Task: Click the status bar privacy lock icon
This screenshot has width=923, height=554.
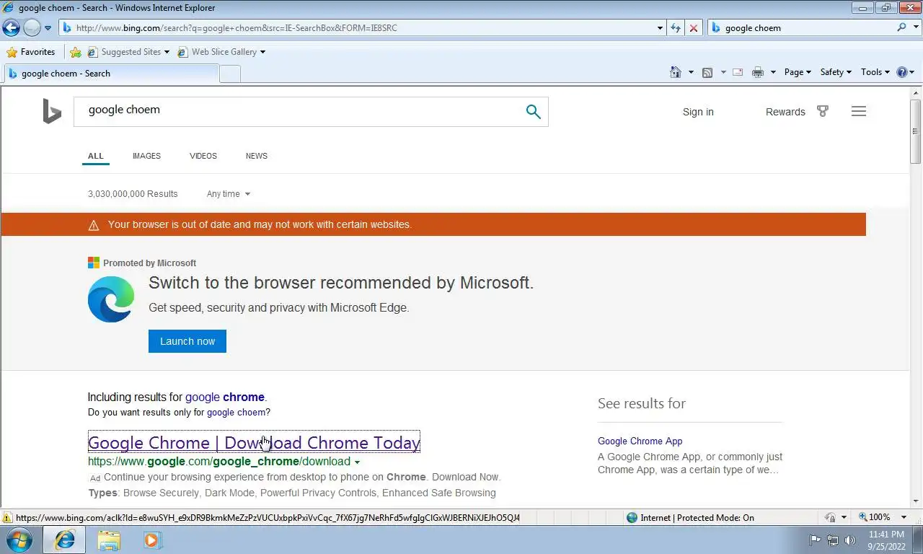Action: coord(830,518)
